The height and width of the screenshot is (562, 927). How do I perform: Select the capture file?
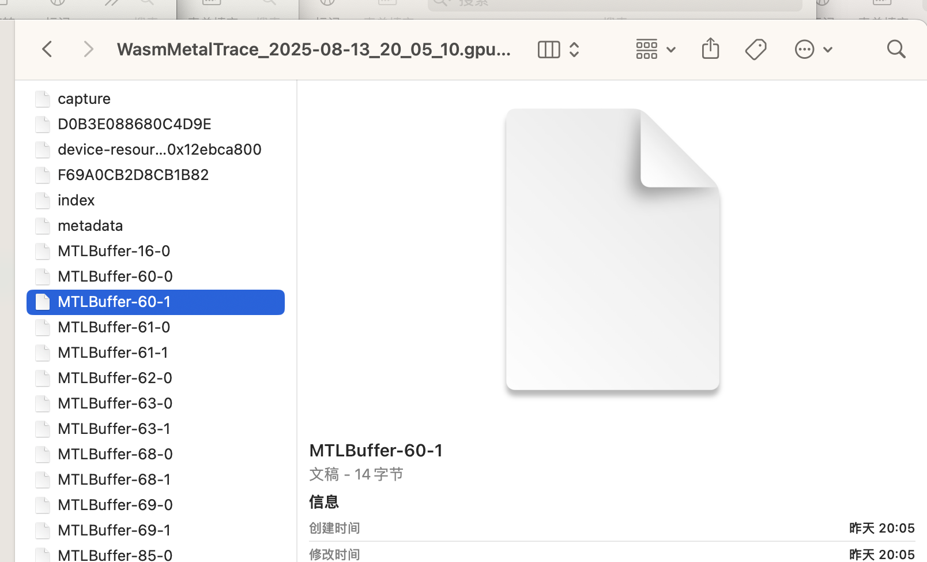pos(84,99)
